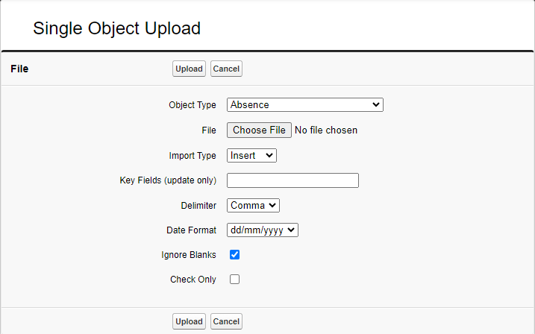Open the Object Type dropdown showing Absence
This screenshot has width=535, height=334.
pyautogui.click(x=304, y=105)
